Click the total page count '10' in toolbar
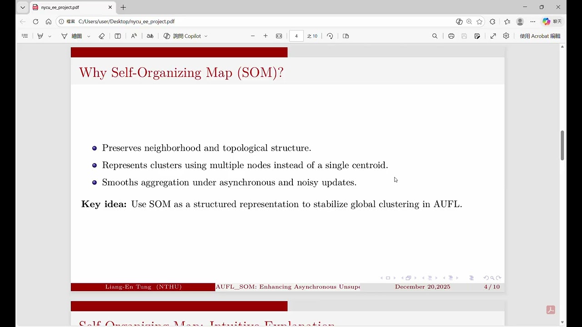The image size is (582, 327). click(315, 36)
